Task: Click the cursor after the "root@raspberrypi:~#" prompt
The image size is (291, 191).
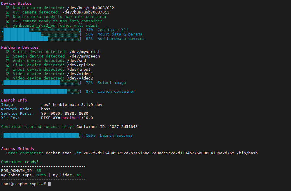Action: click(49, 184)
